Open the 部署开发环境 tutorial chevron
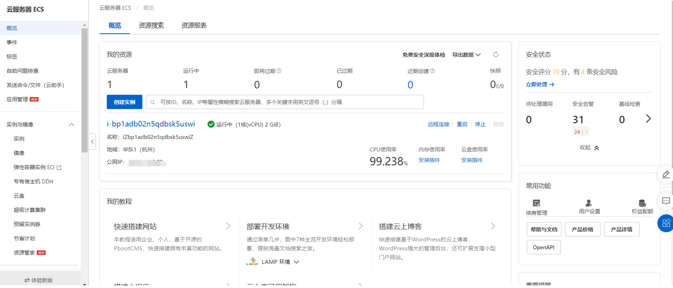Viewport: 673px width, 288px height. coord(361,226)
